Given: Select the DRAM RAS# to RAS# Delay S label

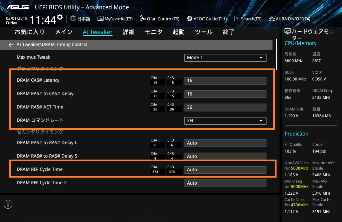Looking at the screenshot, I should tap(47, 156).
